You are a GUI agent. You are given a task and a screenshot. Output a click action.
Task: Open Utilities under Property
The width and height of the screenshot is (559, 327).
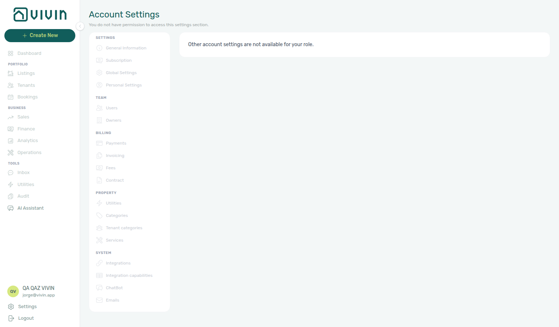[x=114, y=203]
